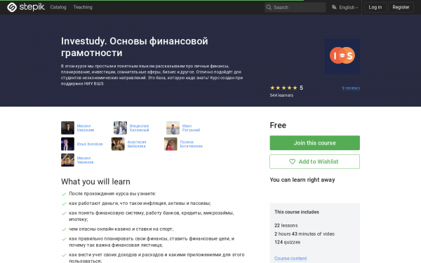Screen dimensions: 421x263
Task: Click the Join this course button
Action: tap(314, 143)
